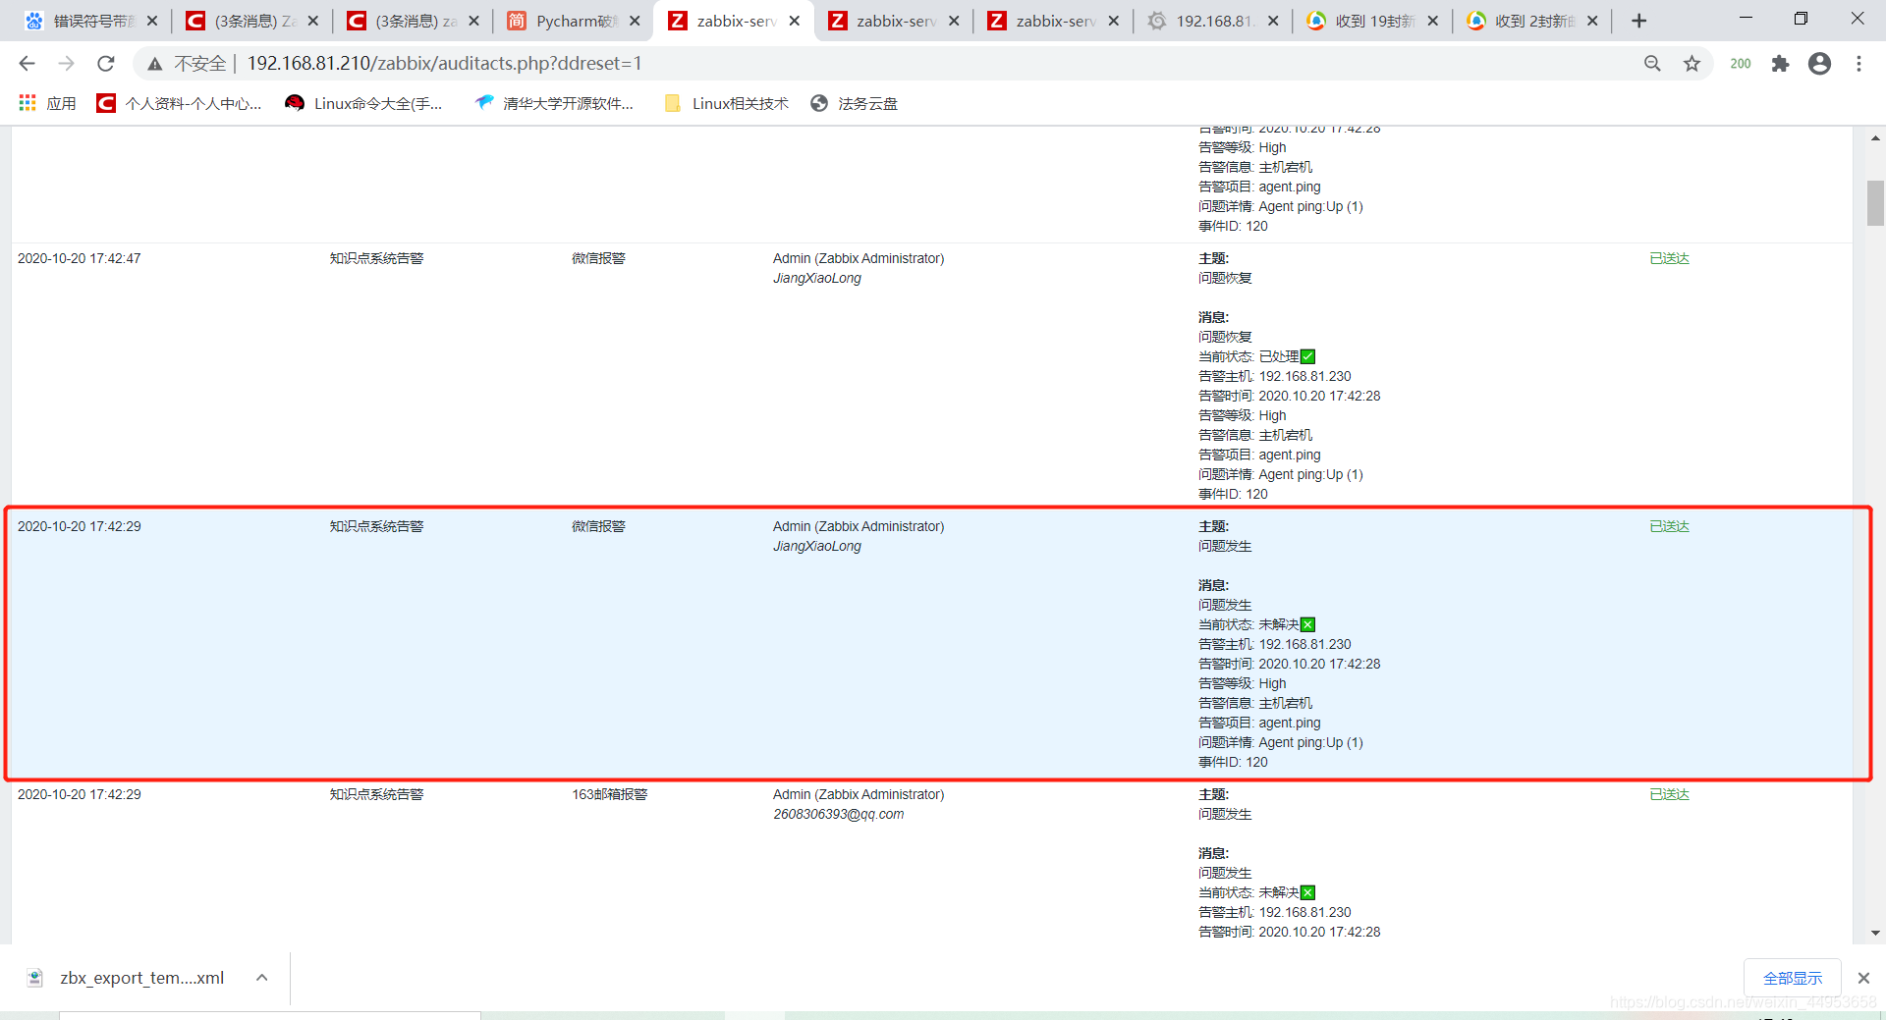Screen dimensions: 1886x1020
Task: Click the 200 extension badge
Action: (x=1741, y=63)
